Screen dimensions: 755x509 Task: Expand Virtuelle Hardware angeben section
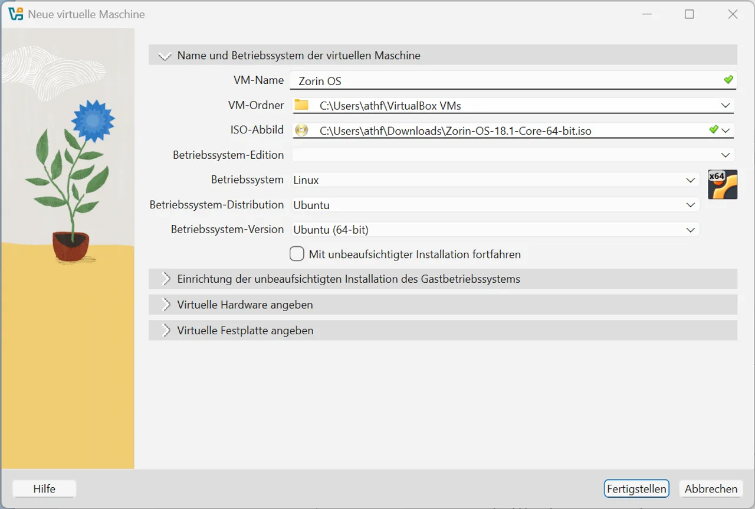click(x=443, y=305)
